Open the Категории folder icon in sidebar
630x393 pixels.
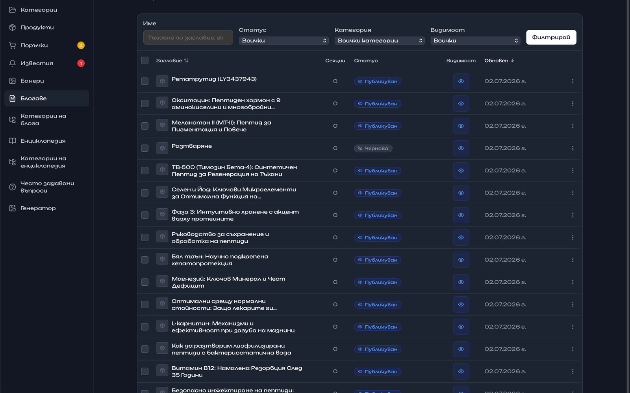13,10
